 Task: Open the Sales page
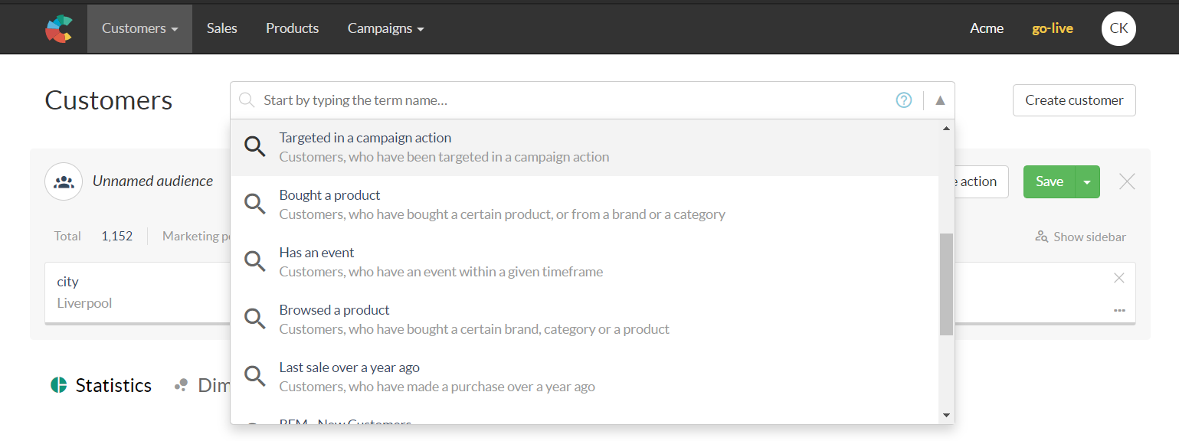click(222, 28)
